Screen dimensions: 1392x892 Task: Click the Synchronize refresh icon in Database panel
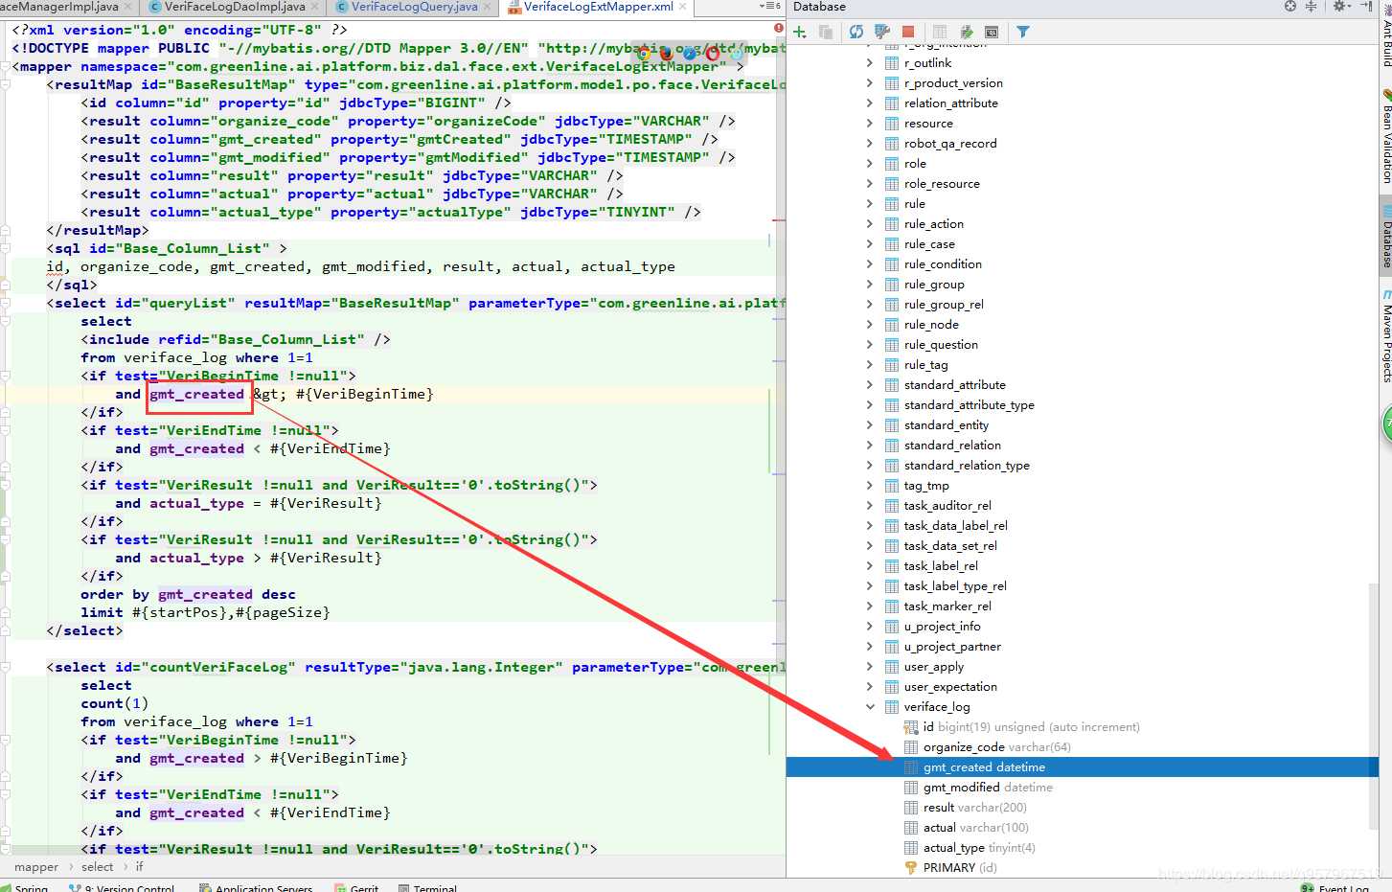(856, 32)
